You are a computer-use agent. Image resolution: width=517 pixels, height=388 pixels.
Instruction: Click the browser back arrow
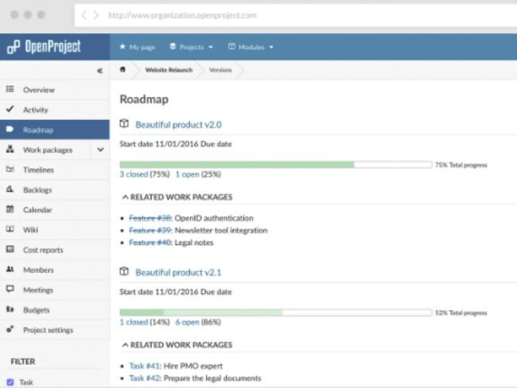point(84,15)
